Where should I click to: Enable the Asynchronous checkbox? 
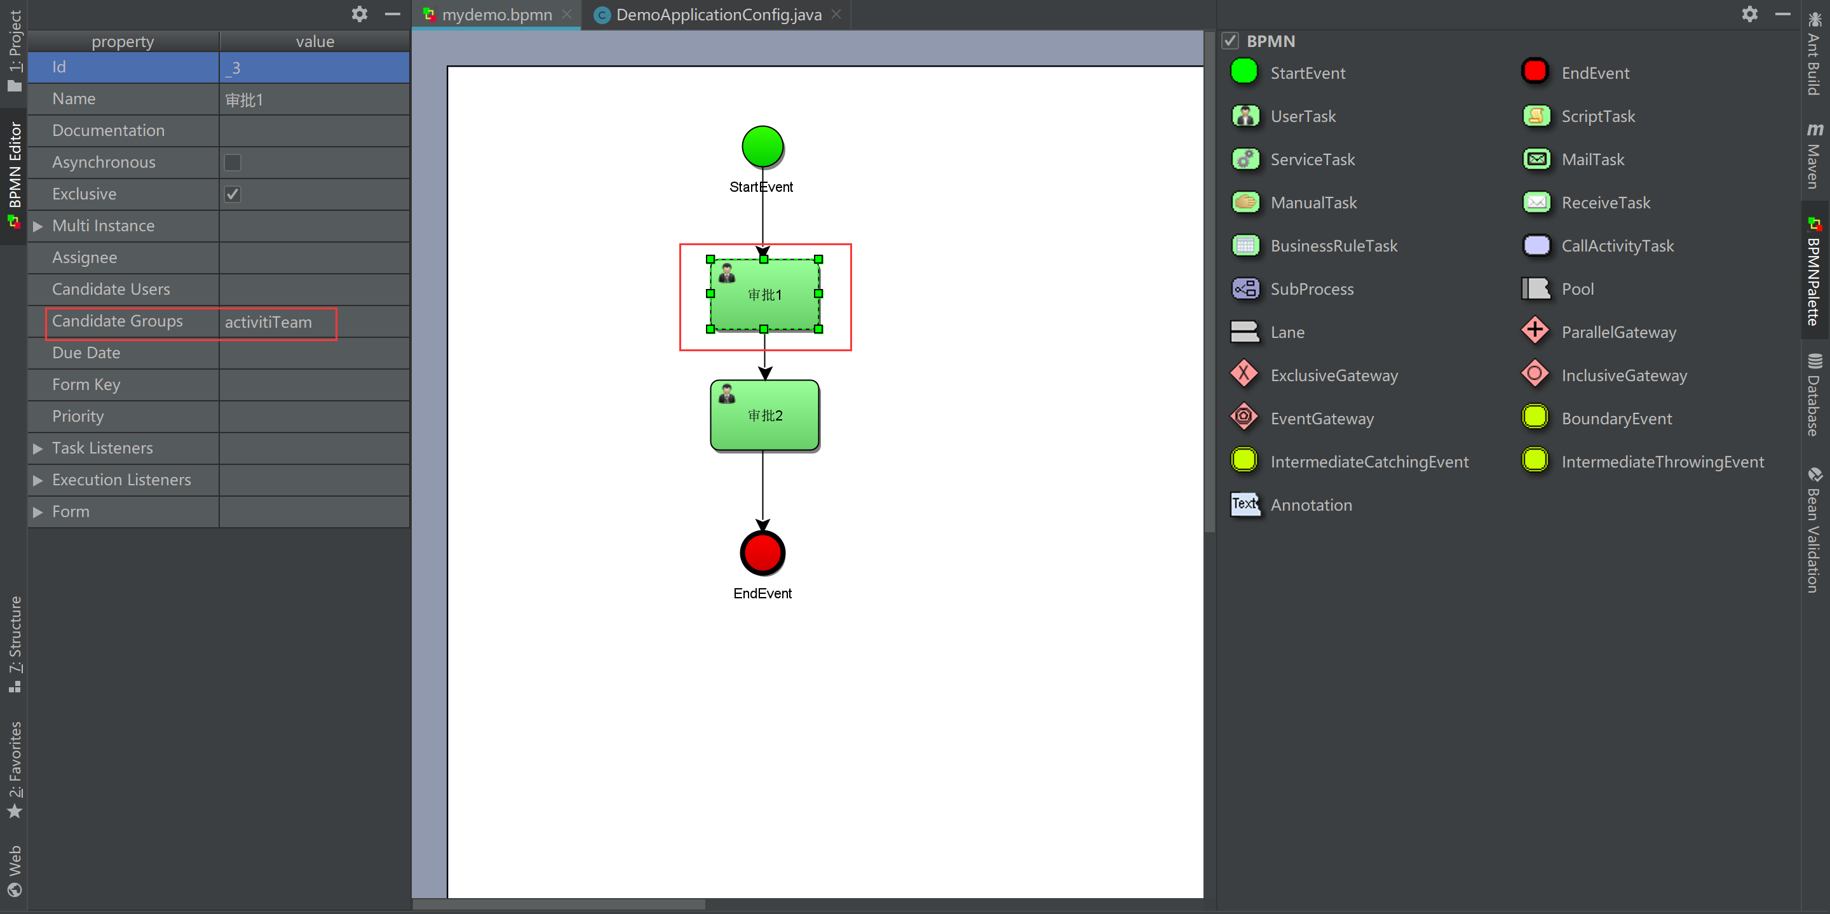coord(233,163)
